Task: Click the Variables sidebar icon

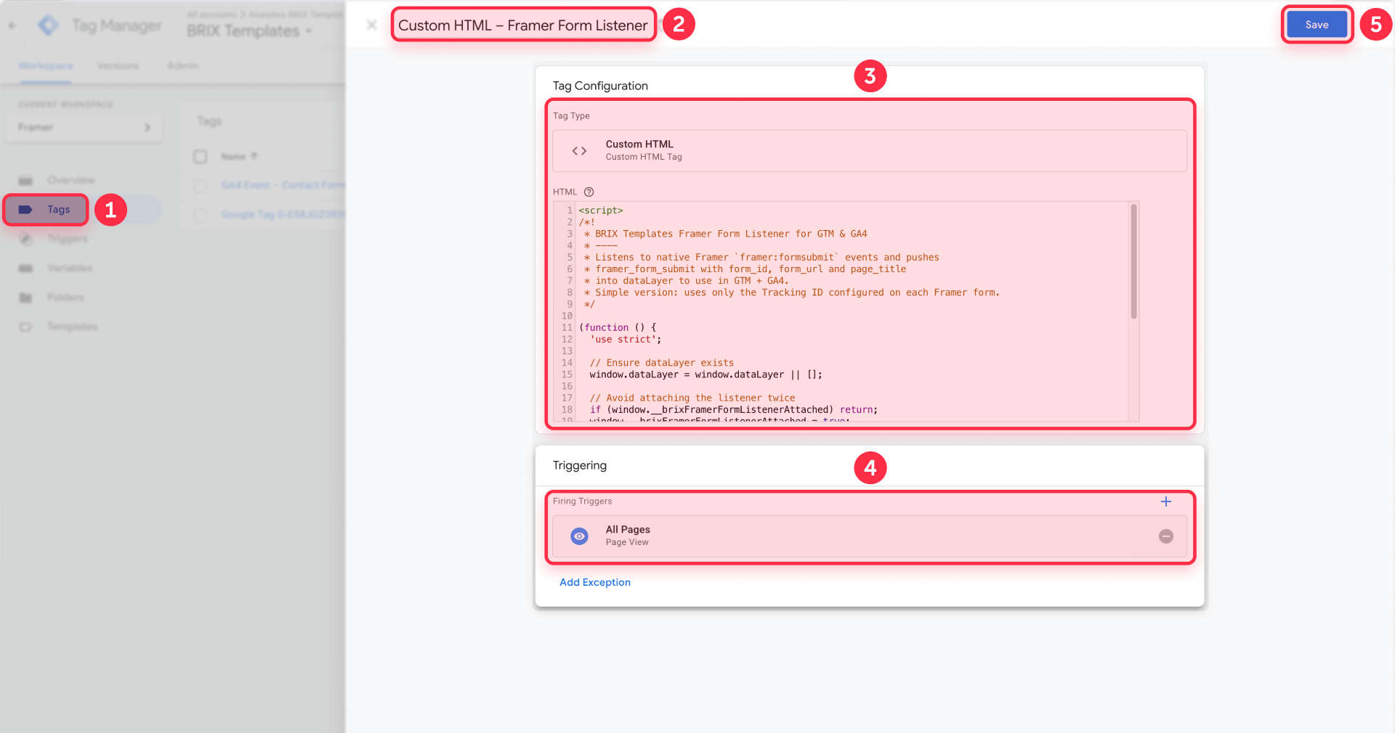Action: 25,268
